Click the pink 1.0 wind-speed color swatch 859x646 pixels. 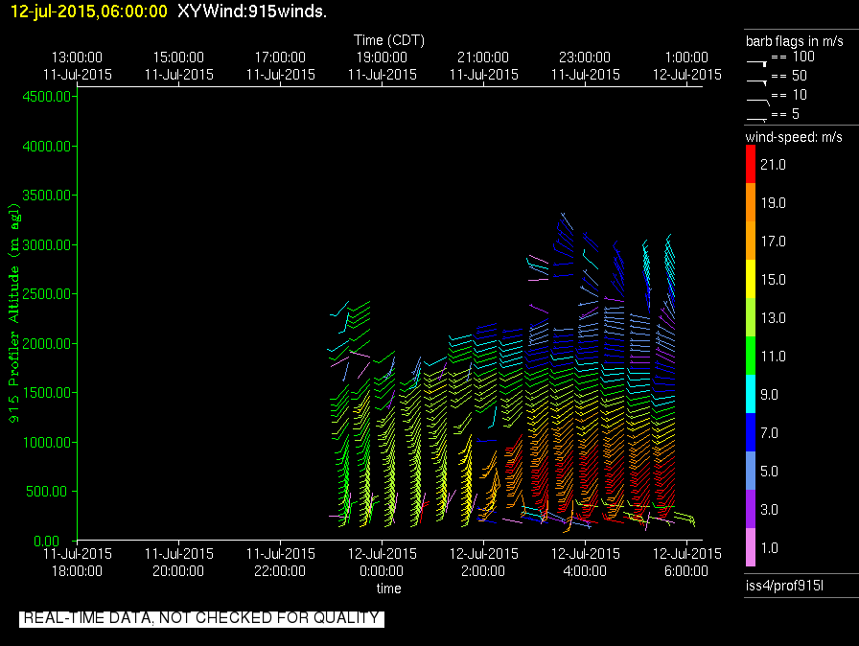coord(751,548)
